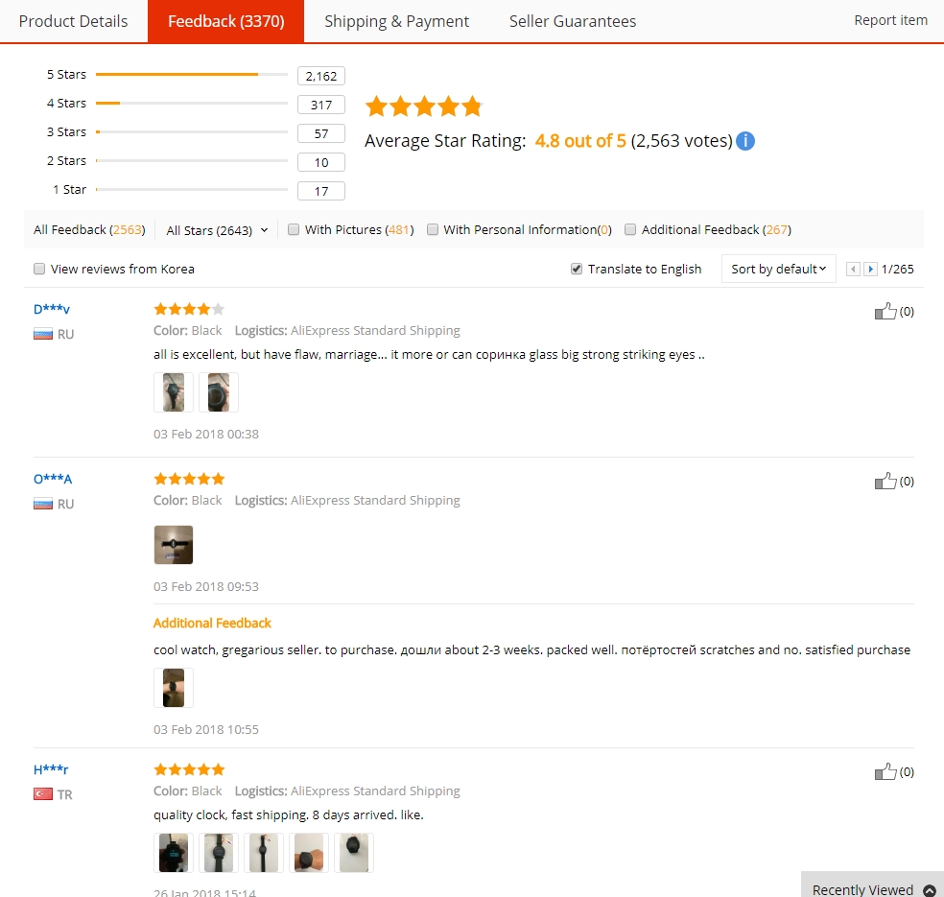Click the 5 Stars rating bar
The height and width of the screenshot is (897, 944).
coord(191,74)
